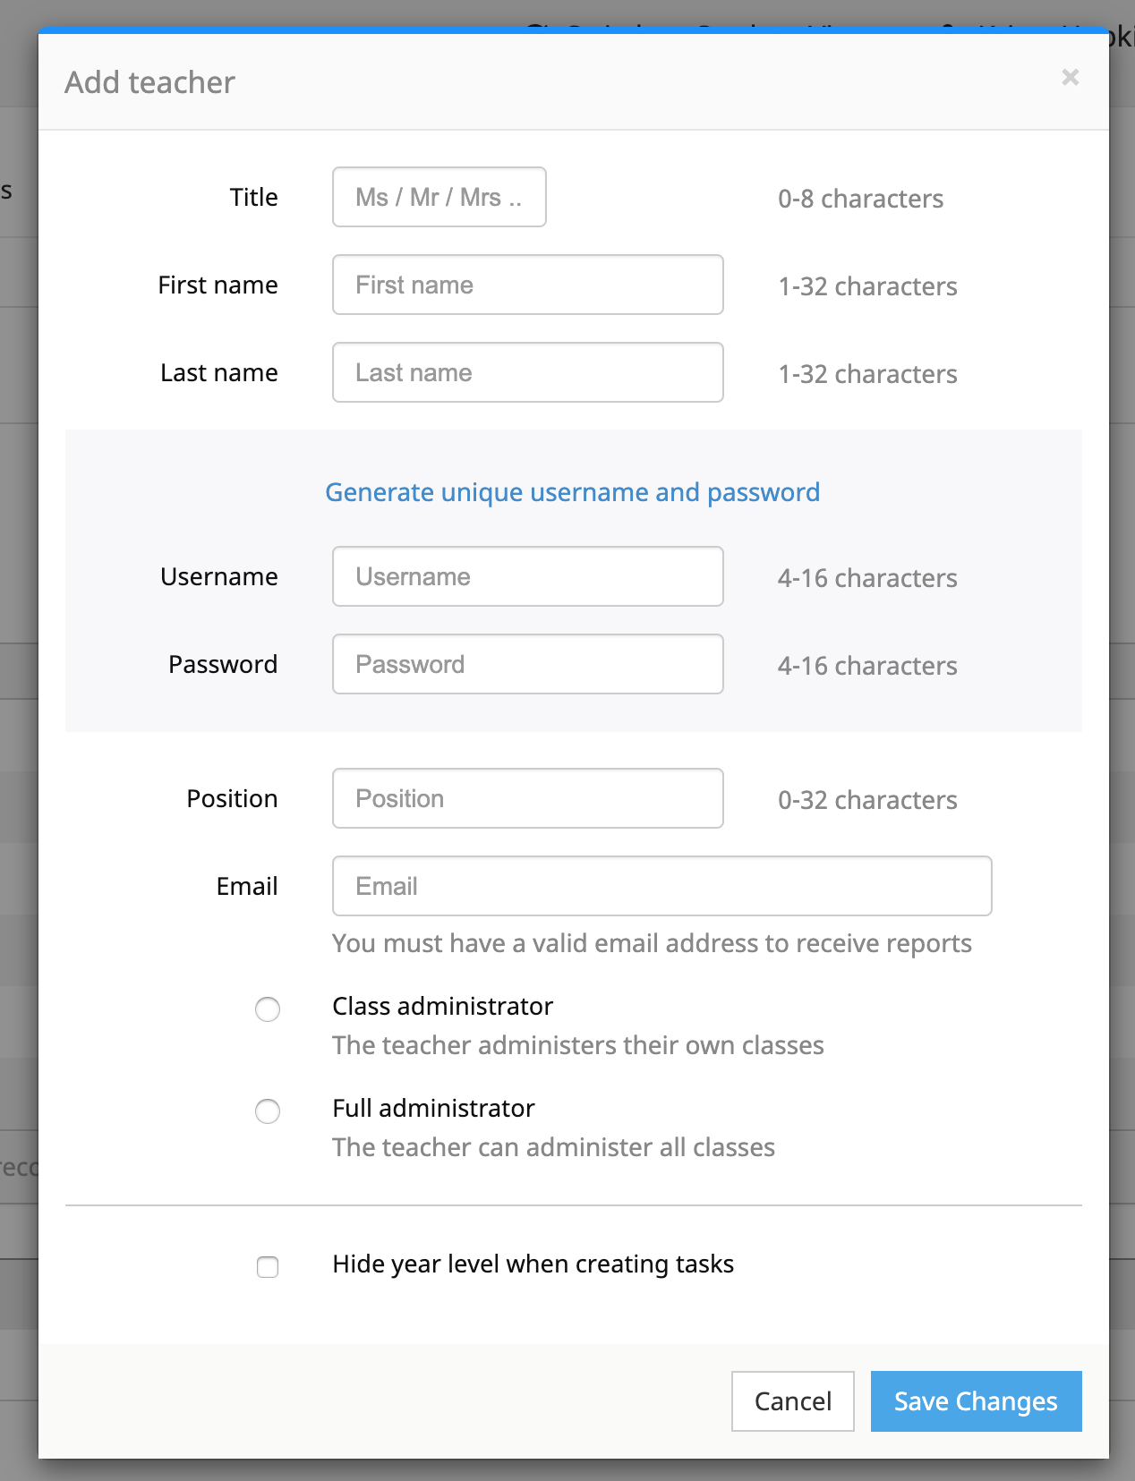Screen dimensions: 1135x1481
Task: Click into the Last name text box
Action: click(527, 372)
